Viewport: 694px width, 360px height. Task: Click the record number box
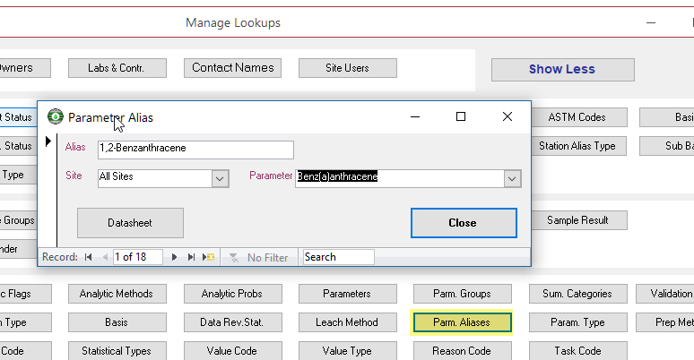click(138, 257)
